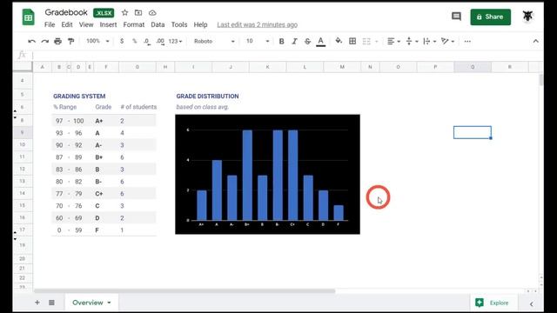The image size is (557, 313).
Task: Open the View menu
Action: pyautogui.click(x=86, y=24)
